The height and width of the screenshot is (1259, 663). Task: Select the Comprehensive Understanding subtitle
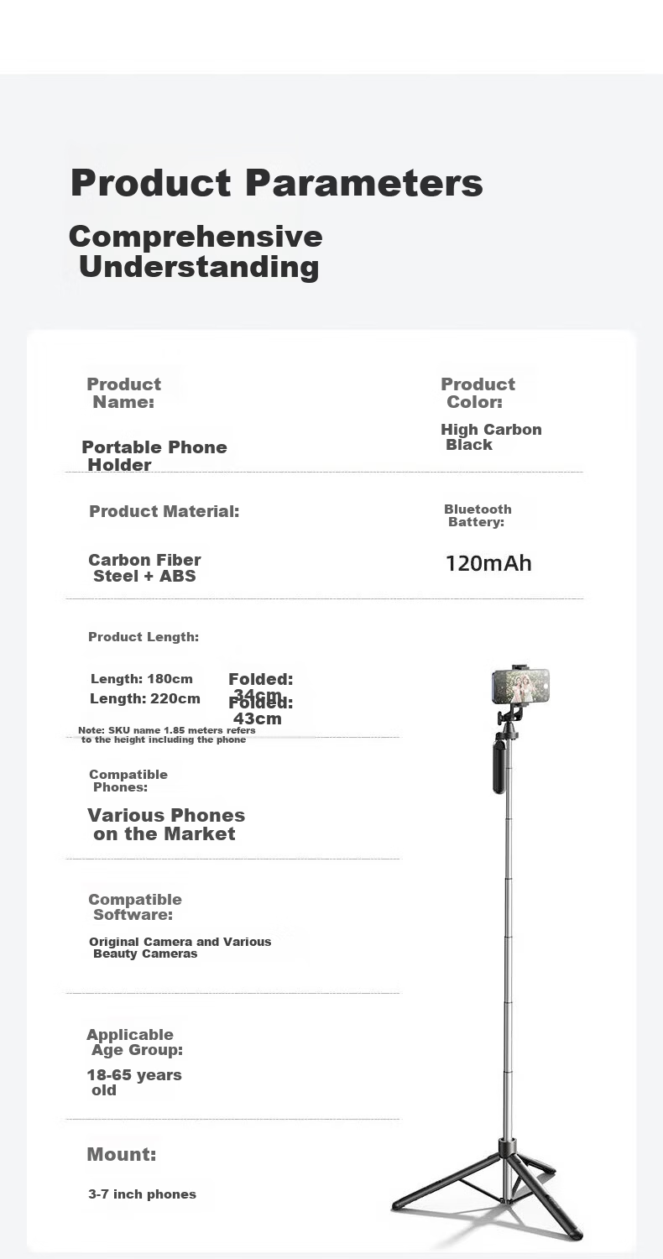click(x=196, y=251)
